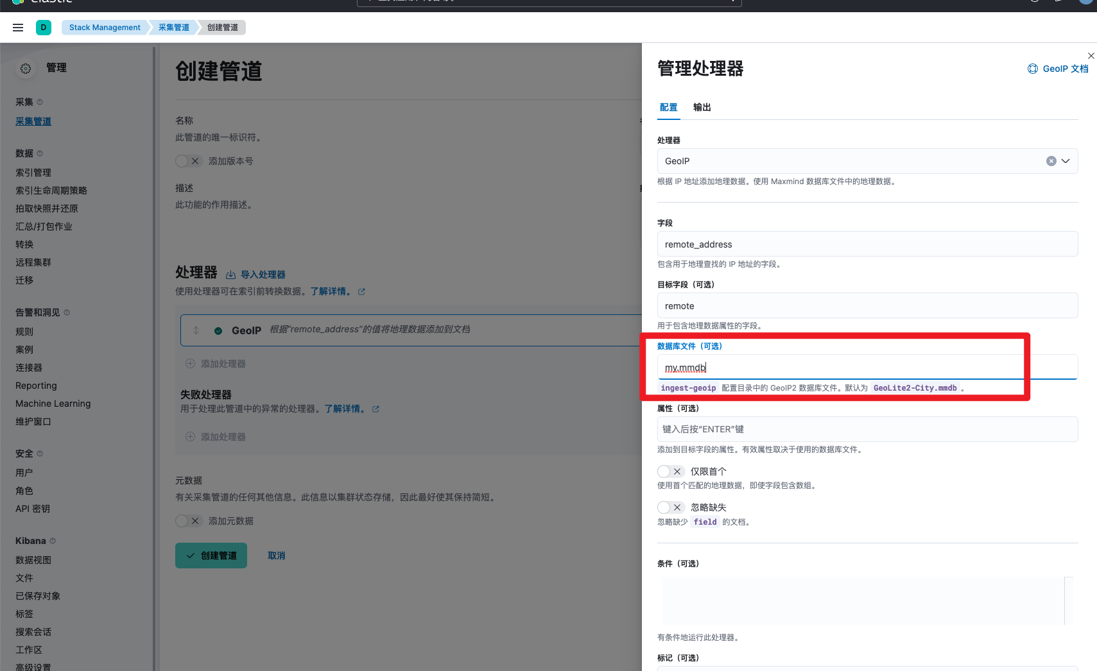Click the Stack Management breadcrumb link
The width and height of the screenshot is (1097, 671).
coord(104,27)
